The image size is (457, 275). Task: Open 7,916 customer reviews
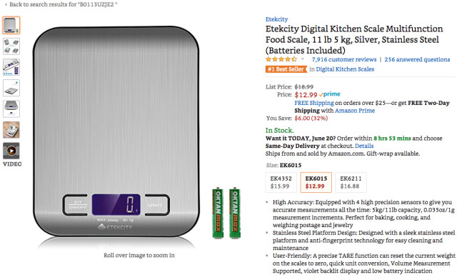344,59
